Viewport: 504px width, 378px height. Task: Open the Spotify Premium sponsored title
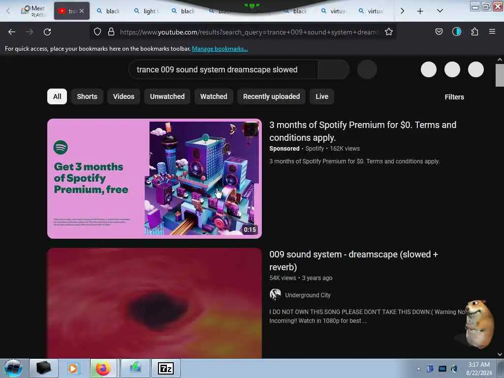363,131
